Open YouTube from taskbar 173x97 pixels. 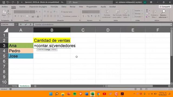(x=104, y=94)
